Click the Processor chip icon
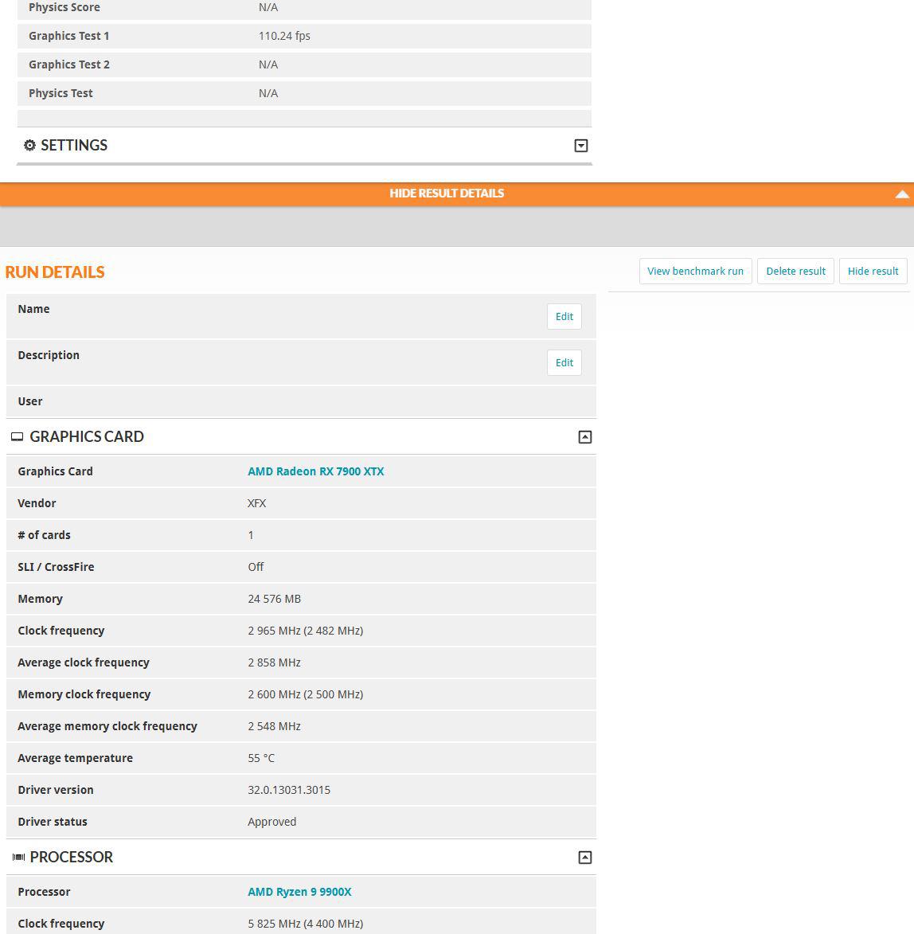This screenshot has height=934, width=914. click(x=18, y=857)
